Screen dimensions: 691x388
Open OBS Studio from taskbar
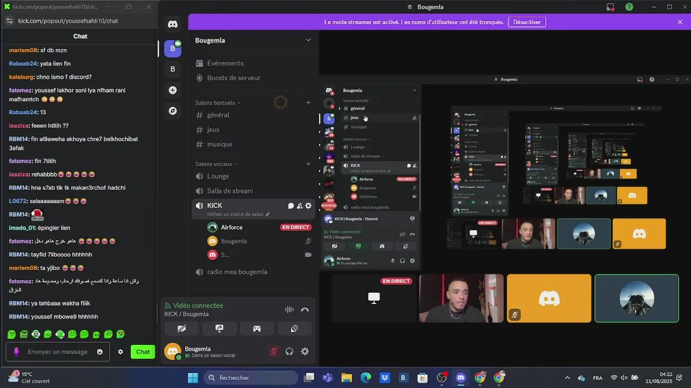[442, 378]
